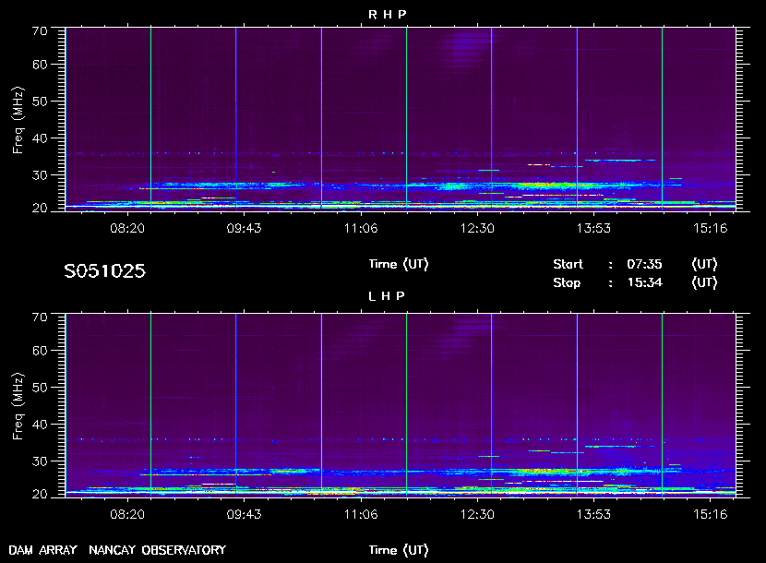Click the '50' frequency tick of LHP panel
Image resolution: width=766 pixels, height=563 pixels.
click(x=40, y=388)
